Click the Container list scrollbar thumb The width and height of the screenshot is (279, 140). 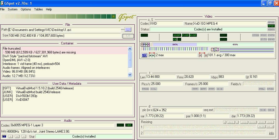coord(130,59)
